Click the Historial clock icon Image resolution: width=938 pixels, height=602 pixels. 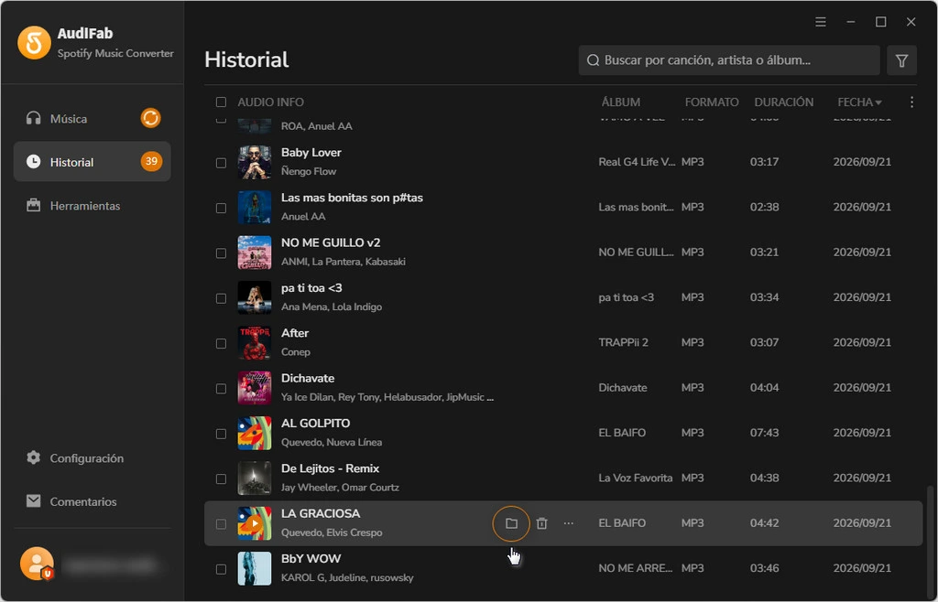click(34, 162)
